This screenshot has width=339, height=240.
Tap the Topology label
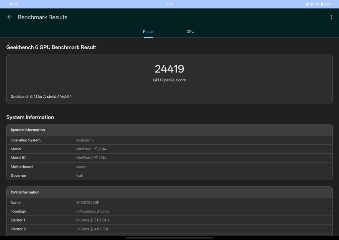18,211
